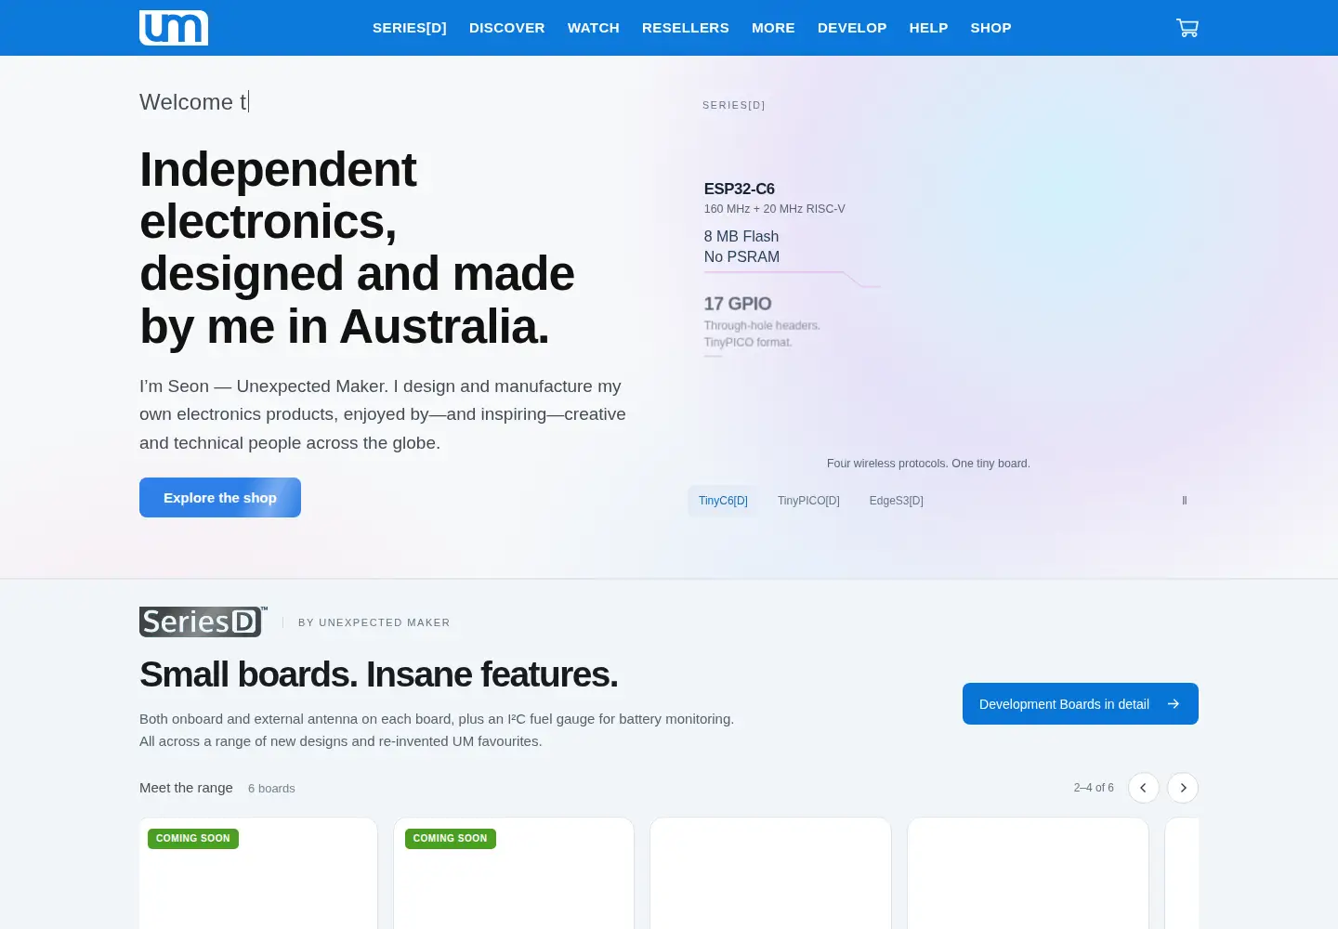Go to previous boards with left chevron

click(x=1143, y=788)
